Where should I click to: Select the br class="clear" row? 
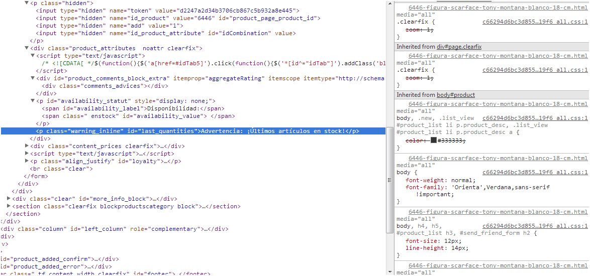(x=61, y=168)
